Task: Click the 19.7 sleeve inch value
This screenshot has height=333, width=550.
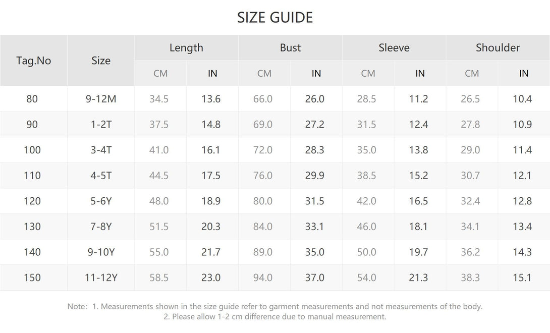Action: coord(418,252)
